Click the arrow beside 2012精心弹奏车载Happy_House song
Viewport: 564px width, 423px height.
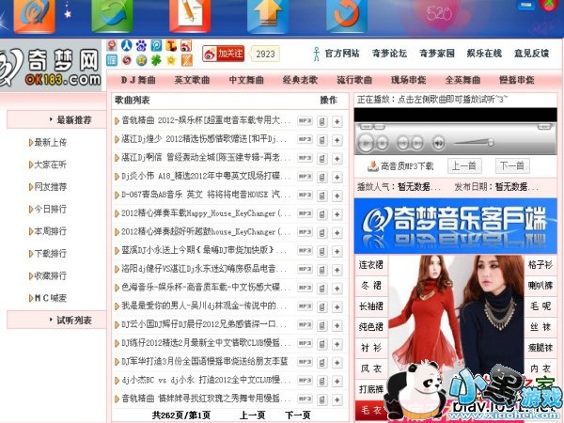[x=117, y=214]
